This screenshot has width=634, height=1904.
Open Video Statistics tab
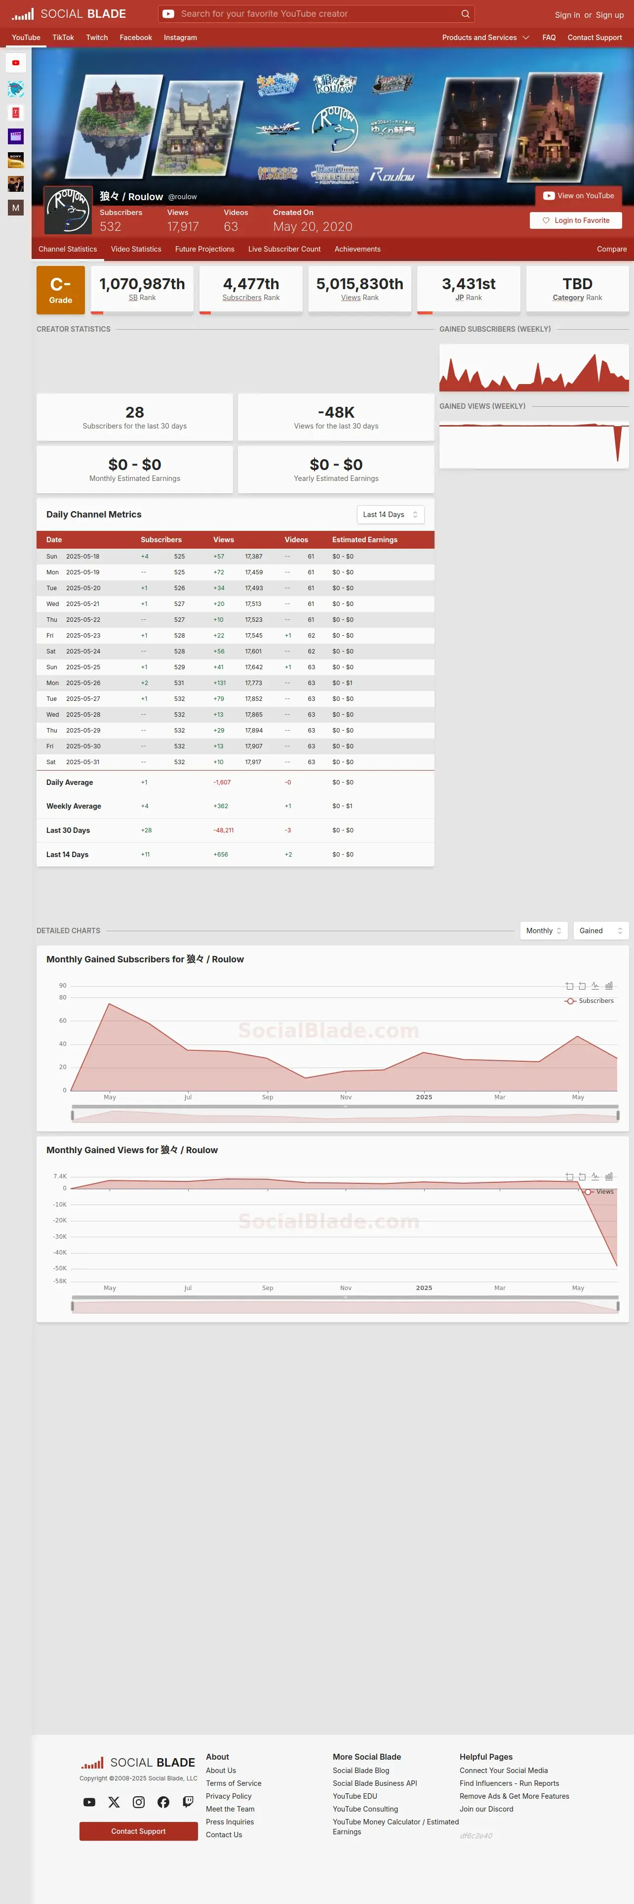coord(136,249)
